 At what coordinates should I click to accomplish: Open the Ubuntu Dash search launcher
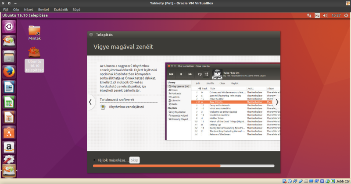(9, 27)
